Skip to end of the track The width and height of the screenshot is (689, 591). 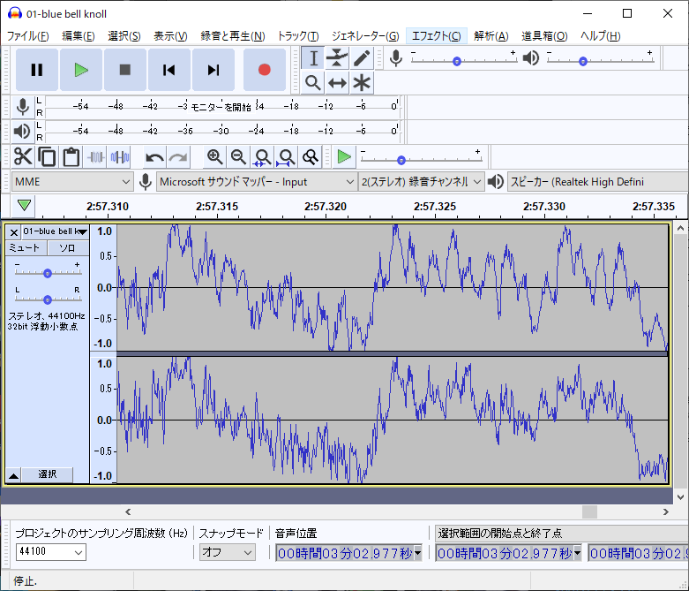click(213, 70)
